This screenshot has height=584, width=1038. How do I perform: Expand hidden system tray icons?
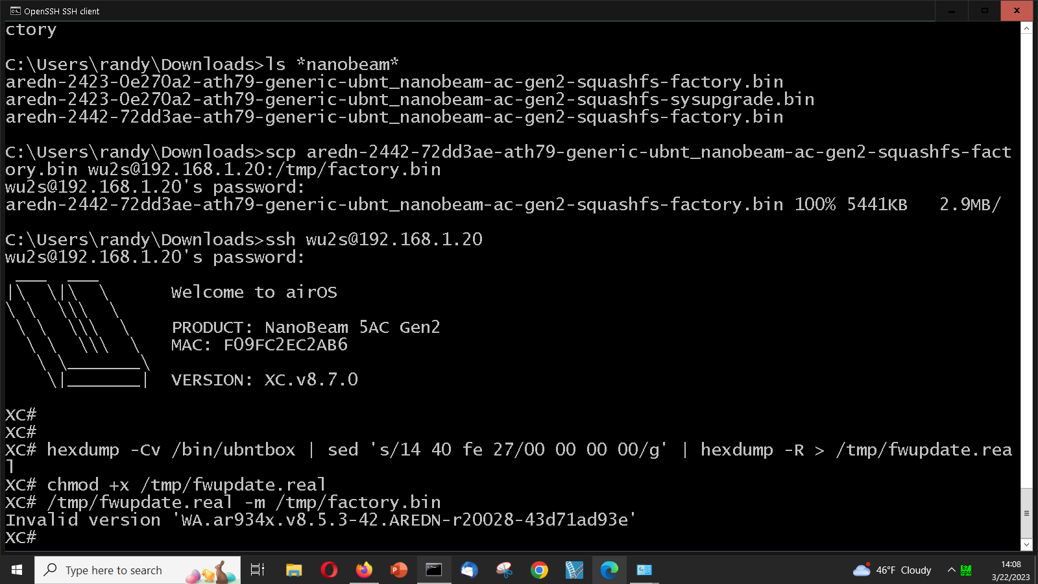point(951,570)
